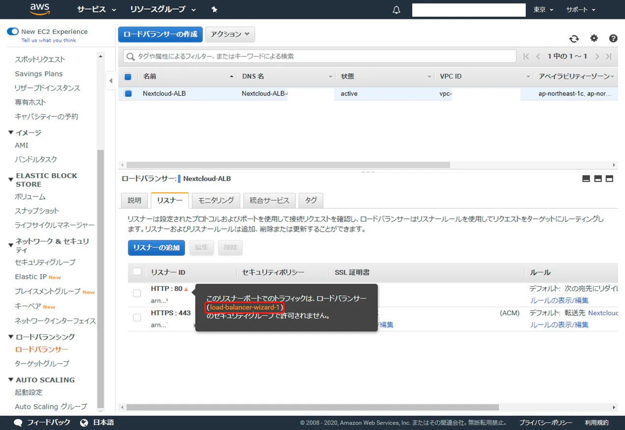This screenshot has width=625, height=430.
Task: Open the load-balancer-wizard-1 security group link
Action: (245, 307)
